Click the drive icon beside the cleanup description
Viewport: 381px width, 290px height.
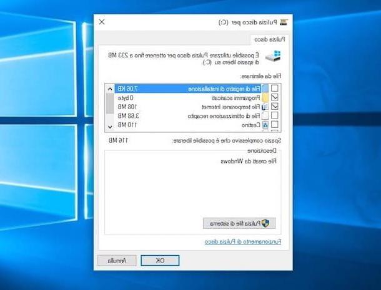(x=273, y=56)
